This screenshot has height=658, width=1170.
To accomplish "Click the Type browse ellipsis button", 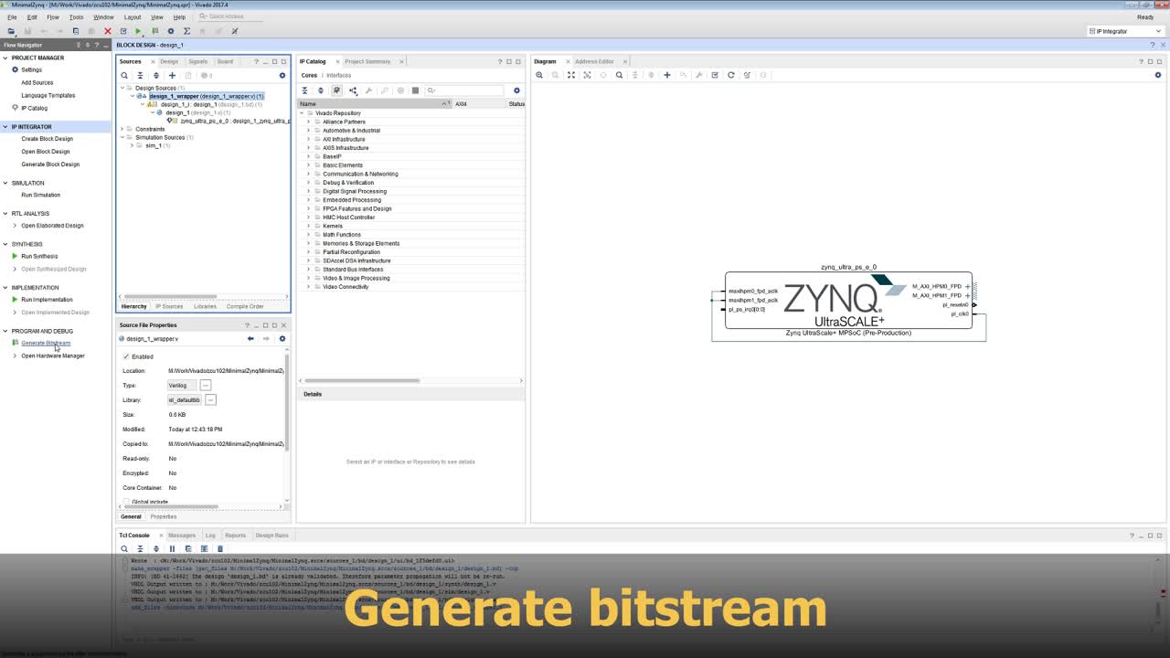I will (x=205, y=386).
